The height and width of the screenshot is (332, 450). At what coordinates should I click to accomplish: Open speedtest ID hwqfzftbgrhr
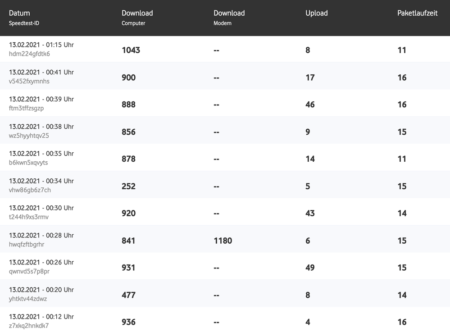click(x=27, y=245)
